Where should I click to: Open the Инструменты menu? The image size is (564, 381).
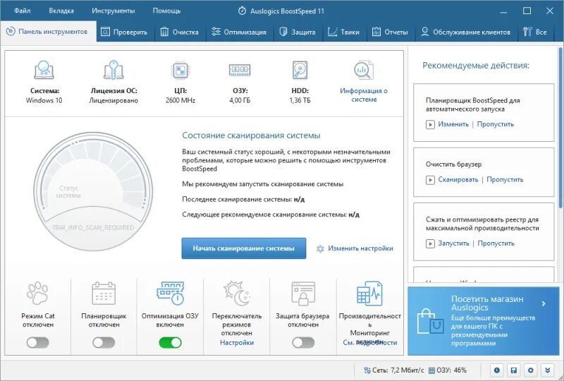[x=113, y=11]
